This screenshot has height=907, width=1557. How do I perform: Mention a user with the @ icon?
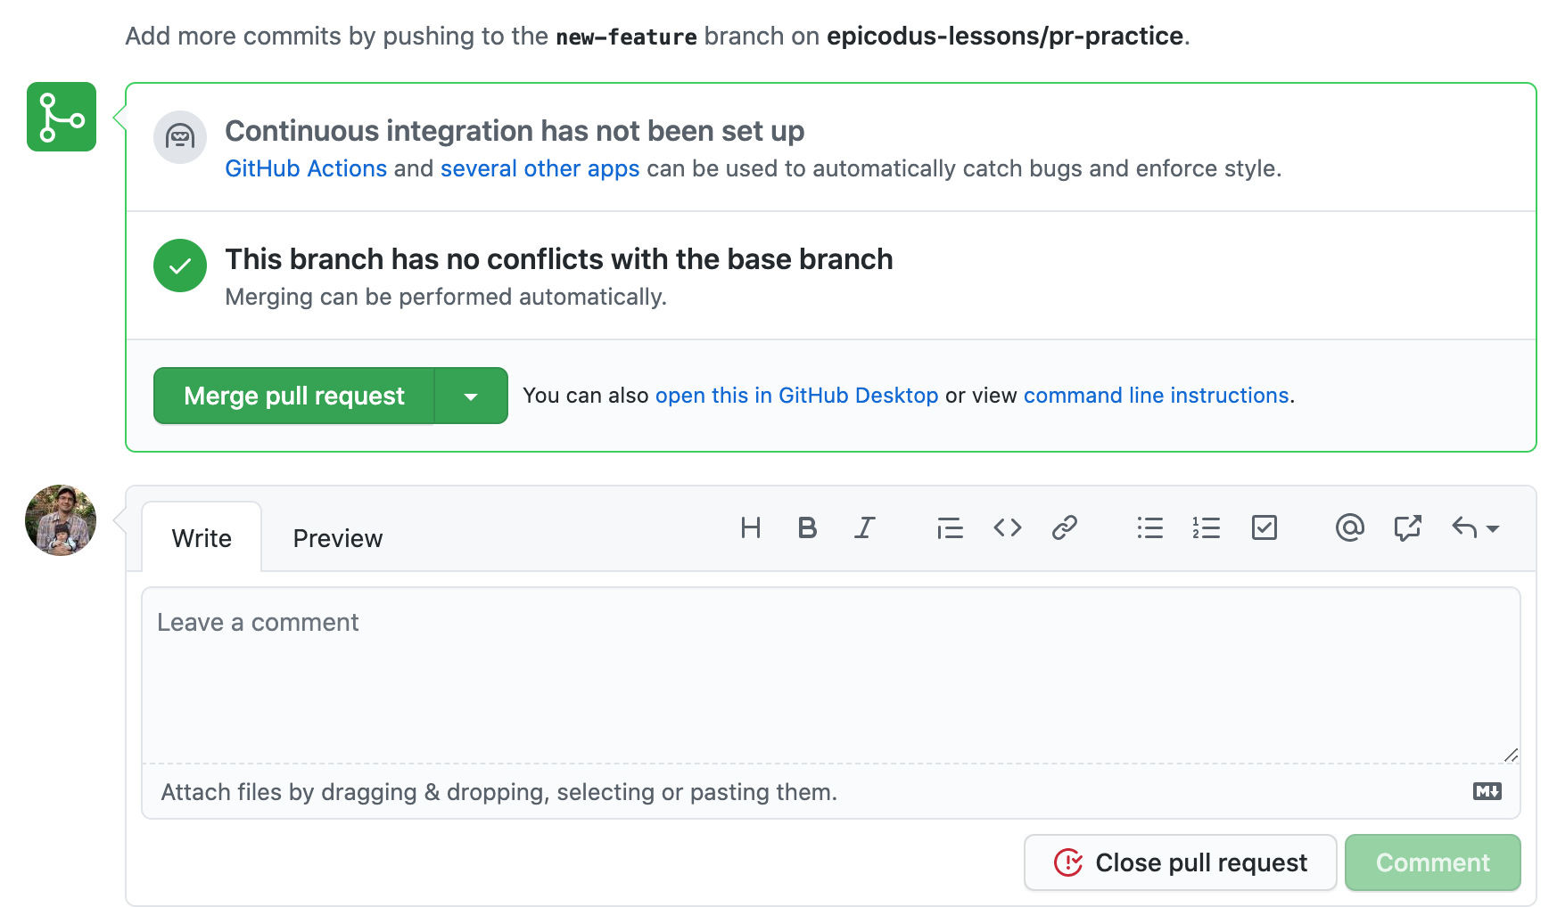pos(1350,528)
